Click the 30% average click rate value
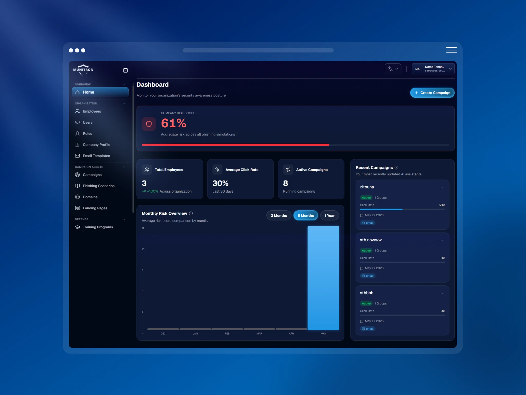The image size is (526, 395). tap(220, 183)
